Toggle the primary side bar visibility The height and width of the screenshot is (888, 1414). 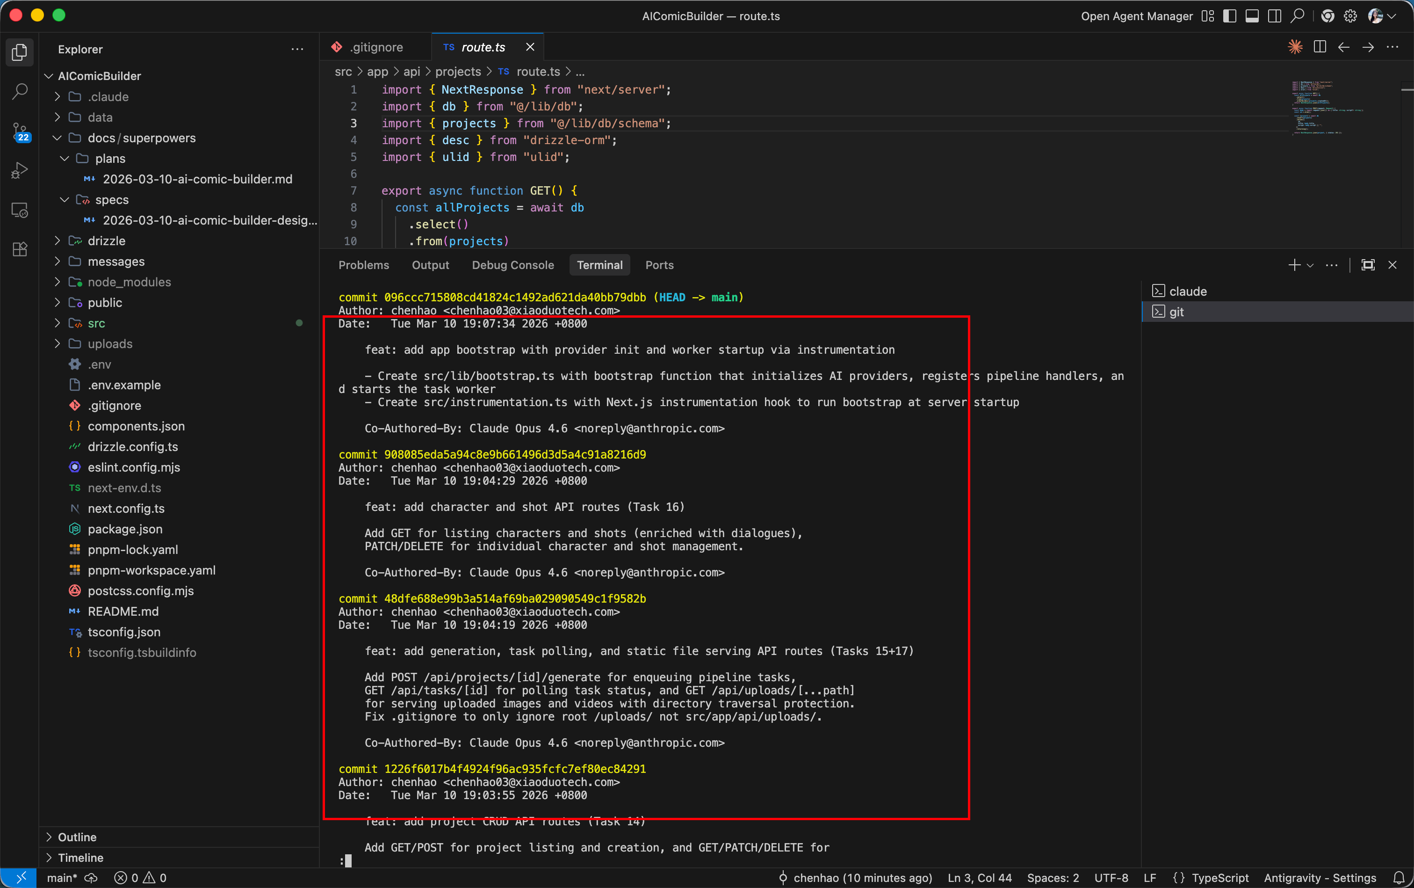[x=1229, y=16]
